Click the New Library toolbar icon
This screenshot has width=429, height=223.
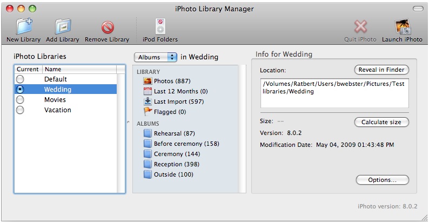point(23,27)
